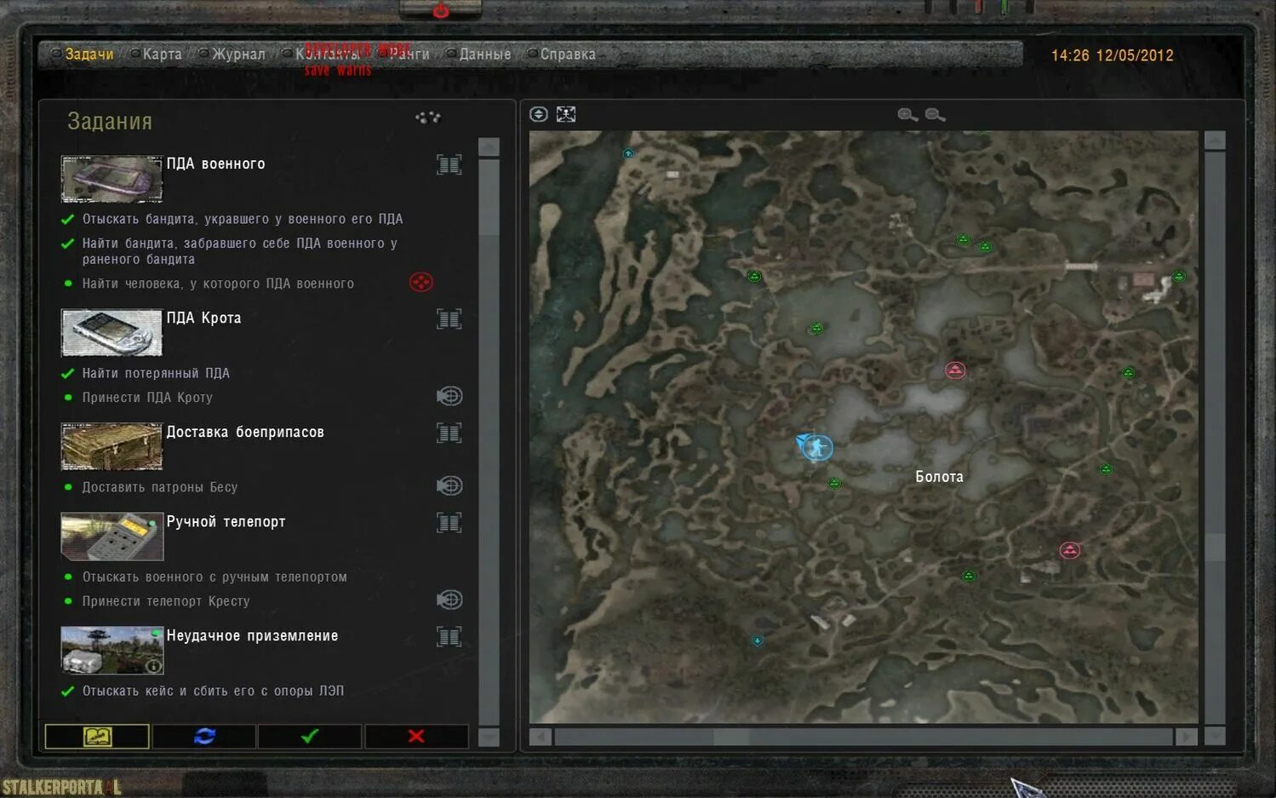1276x798 pixels.
Task: Click map horizontal scroll right arrow
Action: (1187, 737)
